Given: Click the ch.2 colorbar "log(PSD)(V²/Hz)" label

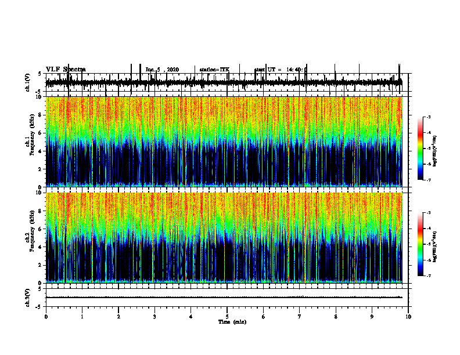Looking at the screenshot, I should coord(435,247).
